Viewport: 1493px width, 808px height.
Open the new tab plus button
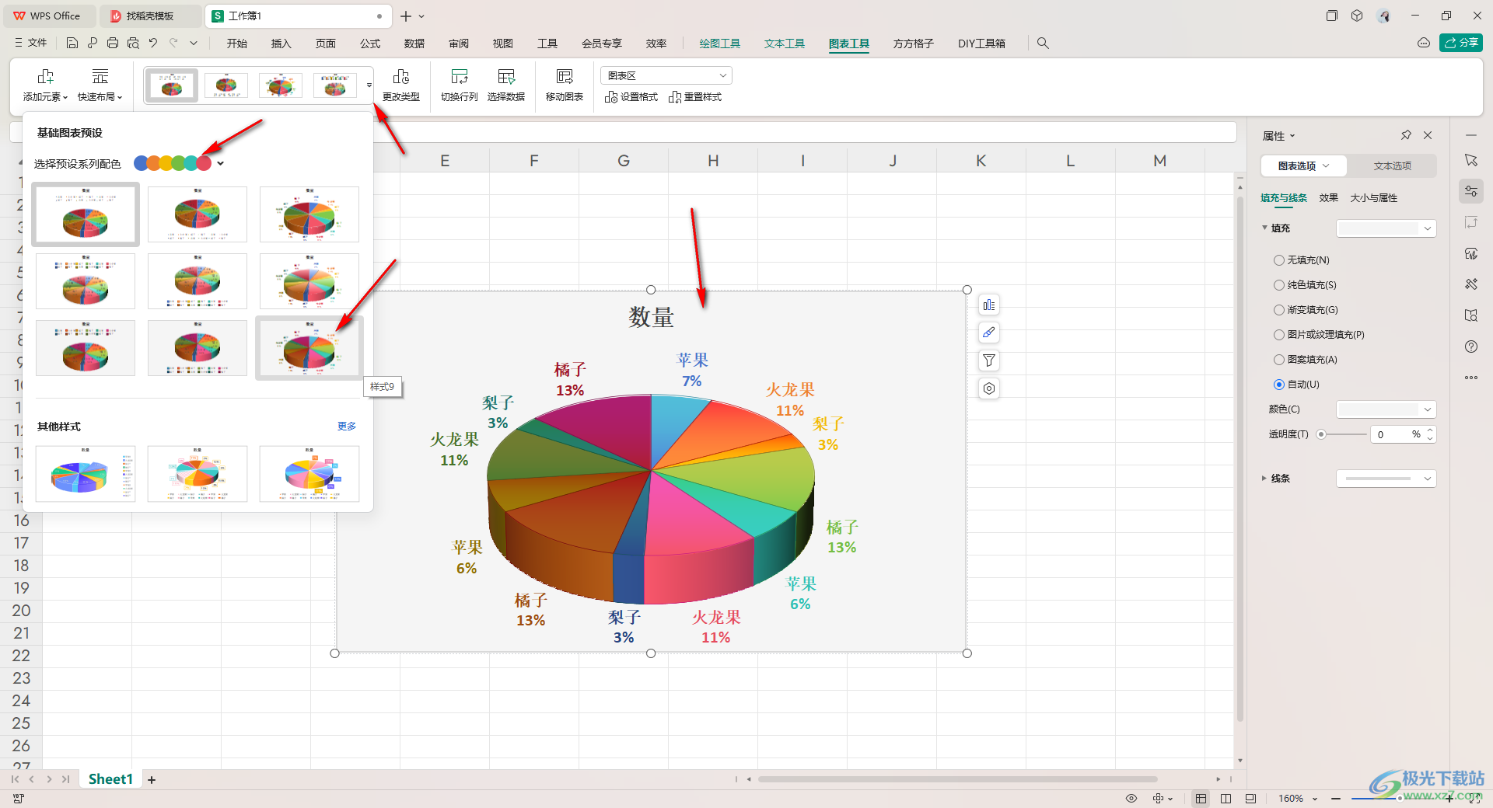pyautogui.click(x=406, y=16)
